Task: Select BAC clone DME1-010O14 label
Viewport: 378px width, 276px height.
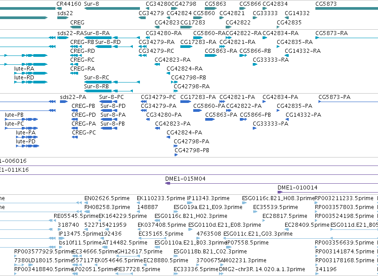Action: click(298, 188)
